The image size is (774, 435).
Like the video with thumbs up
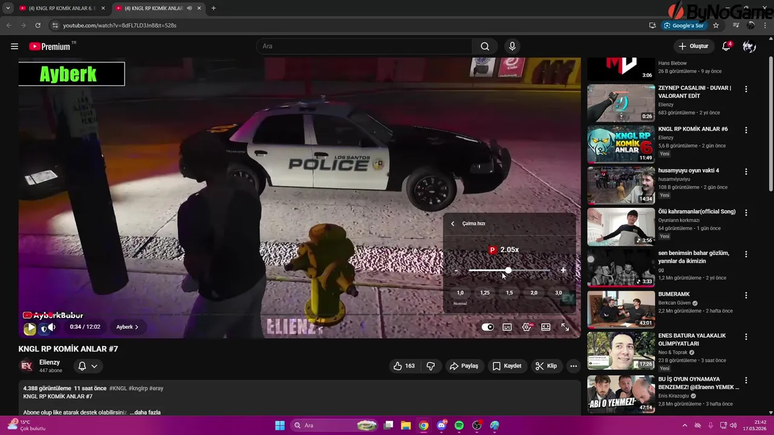click(x=403, y=366)
